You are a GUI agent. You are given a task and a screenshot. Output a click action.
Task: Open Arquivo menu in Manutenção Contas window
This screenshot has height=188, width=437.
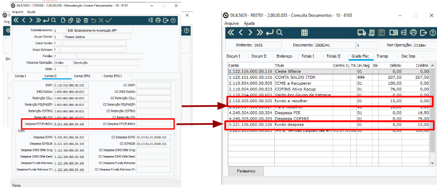(x=18, y=12)
